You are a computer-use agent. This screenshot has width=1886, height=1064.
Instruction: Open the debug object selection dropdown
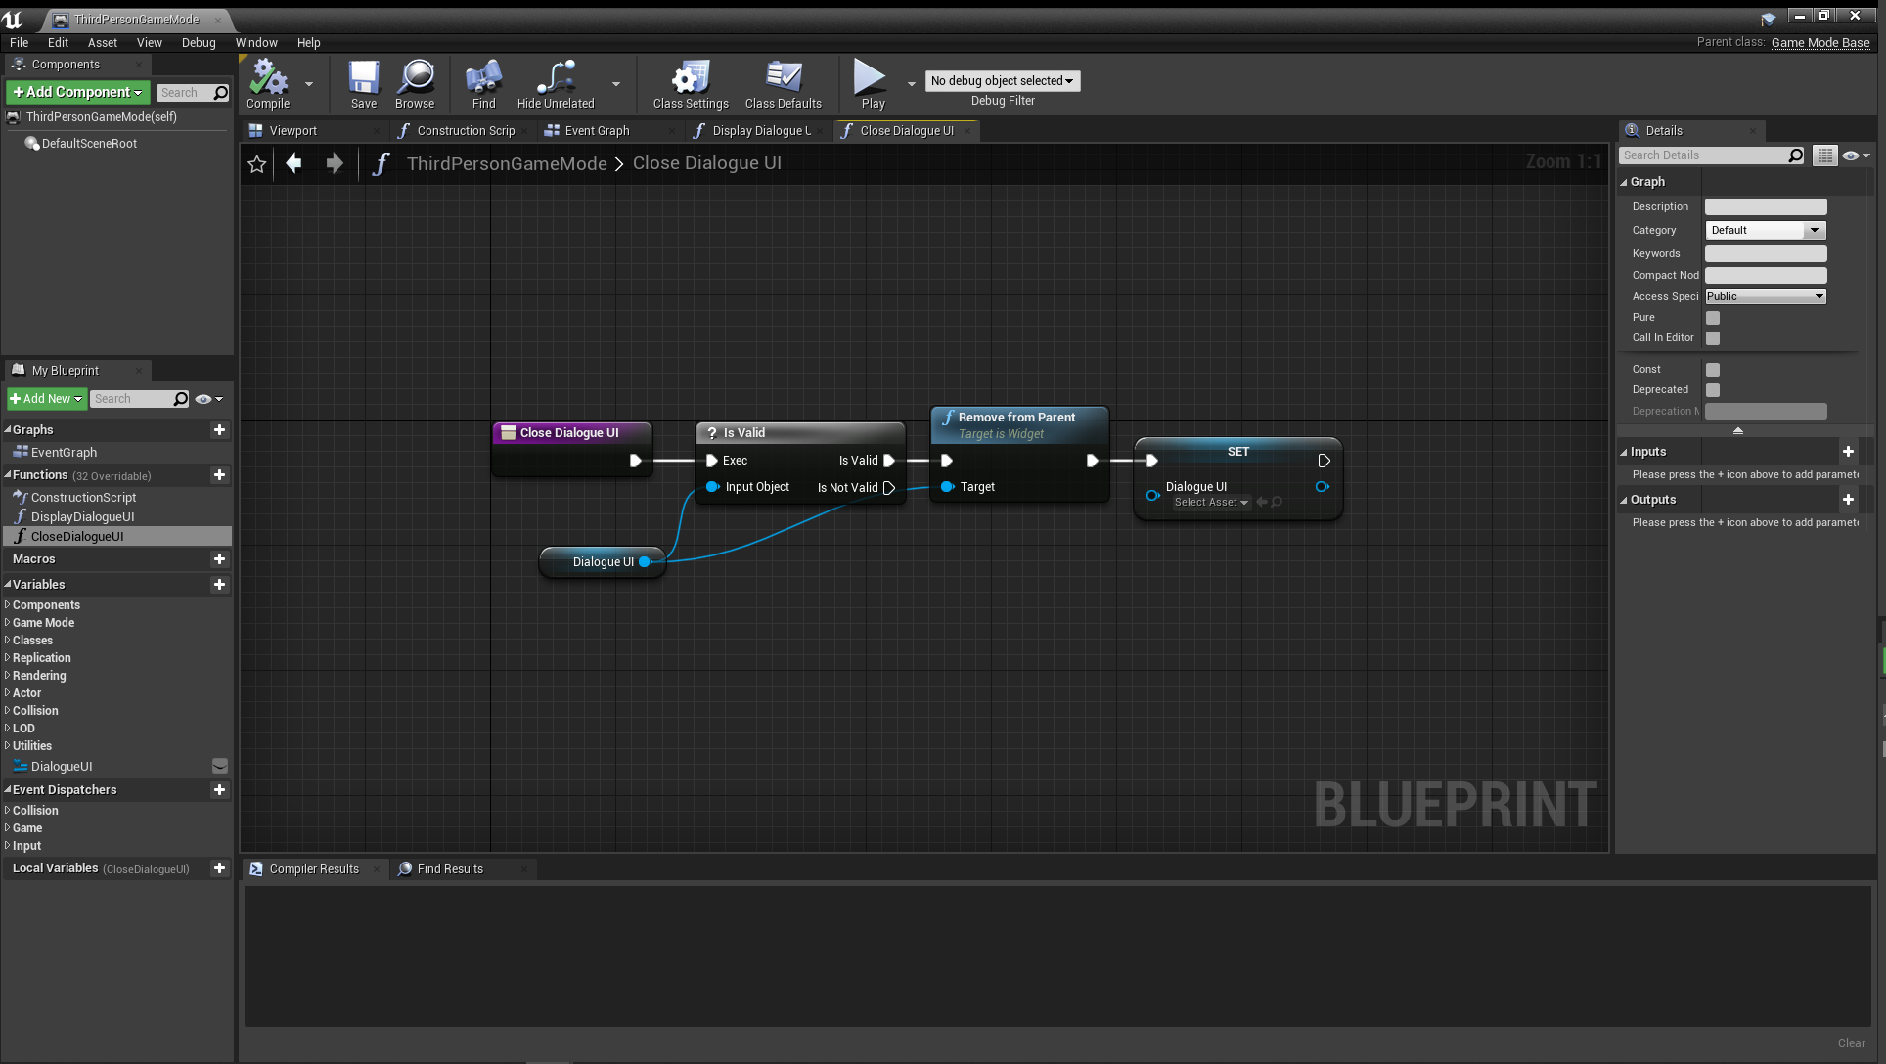tap(1002, 81)
